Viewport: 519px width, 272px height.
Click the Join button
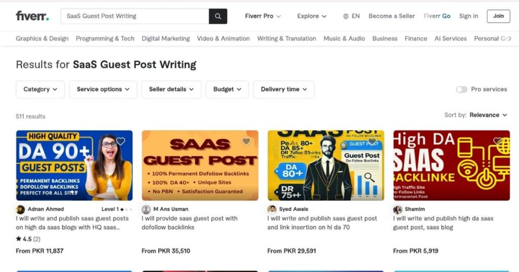coord(499,16)
